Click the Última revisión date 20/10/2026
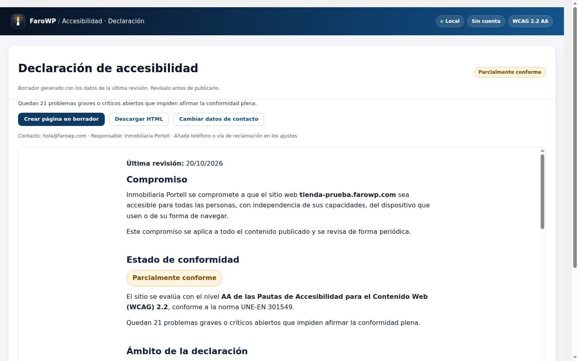 click(x=204, y=163)
